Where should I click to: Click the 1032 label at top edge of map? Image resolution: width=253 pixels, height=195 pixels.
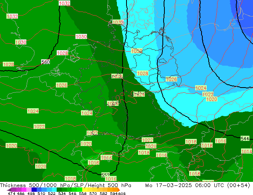[64, 3]
